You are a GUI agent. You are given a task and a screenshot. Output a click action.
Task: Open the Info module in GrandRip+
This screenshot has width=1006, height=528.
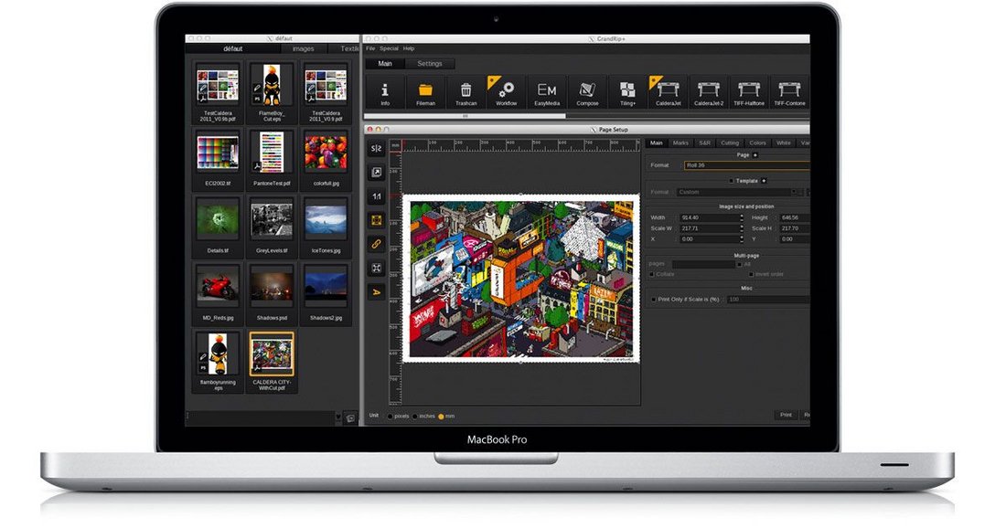[x=385, y=92]
